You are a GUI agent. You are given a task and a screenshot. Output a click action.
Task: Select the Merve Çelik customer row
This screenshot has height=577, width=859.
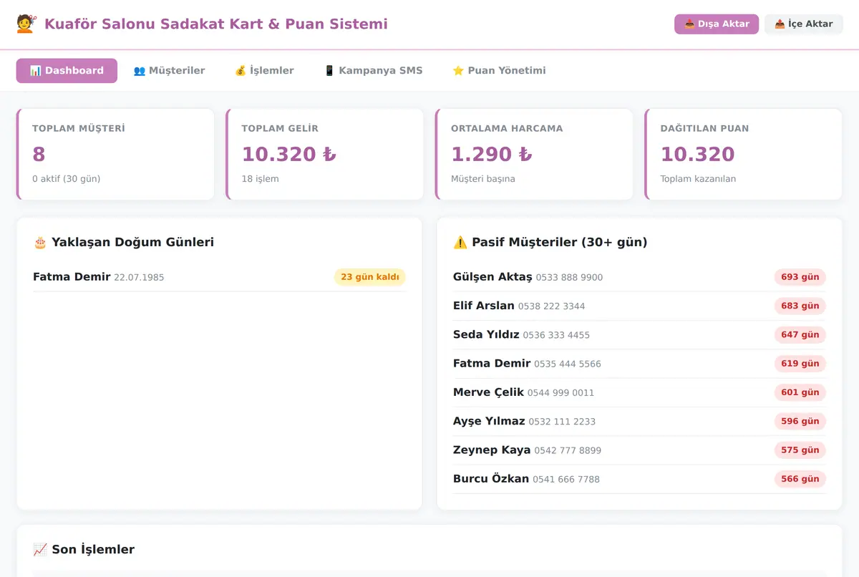(639, 392)
